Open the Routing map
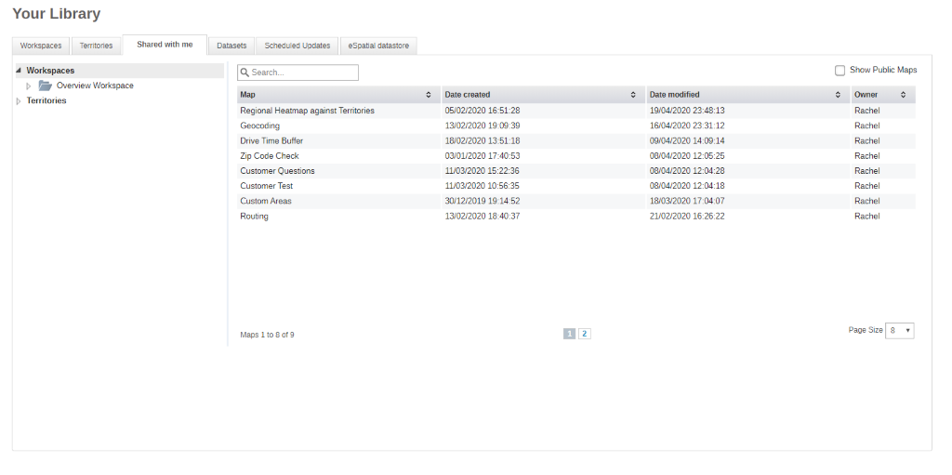This screenshot has width=952, height=475. [x=254, y=217]
